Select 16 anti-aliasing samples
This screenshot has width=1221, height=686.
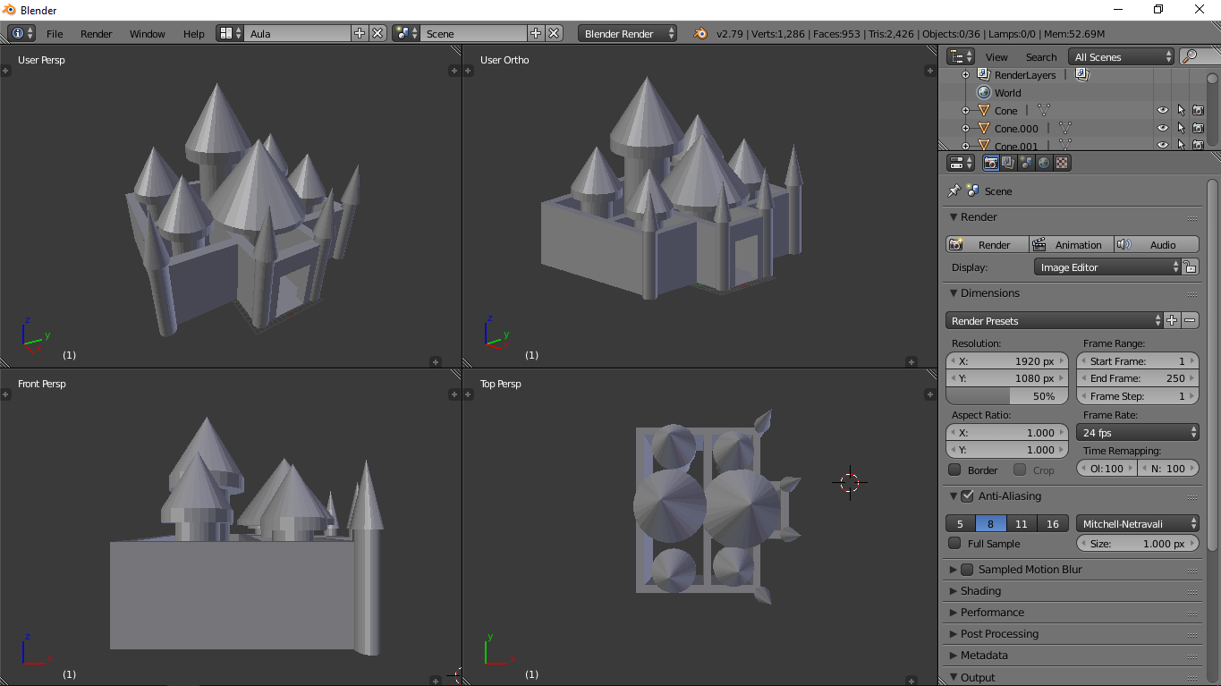[x=1052, y=524]
